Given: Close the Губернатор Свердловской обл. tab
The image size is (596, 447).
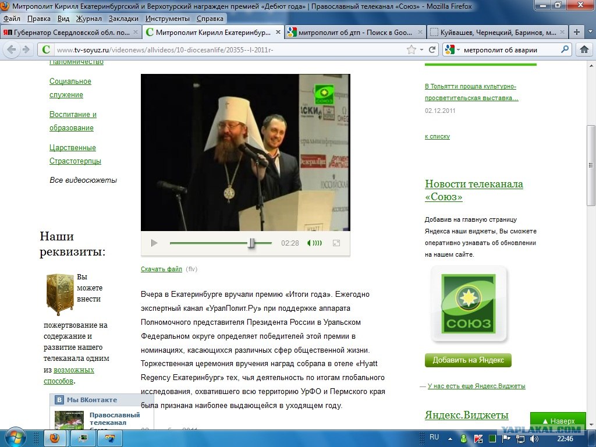Looking at the screenshot, I should pyautogui.click(x=135, y=33).
